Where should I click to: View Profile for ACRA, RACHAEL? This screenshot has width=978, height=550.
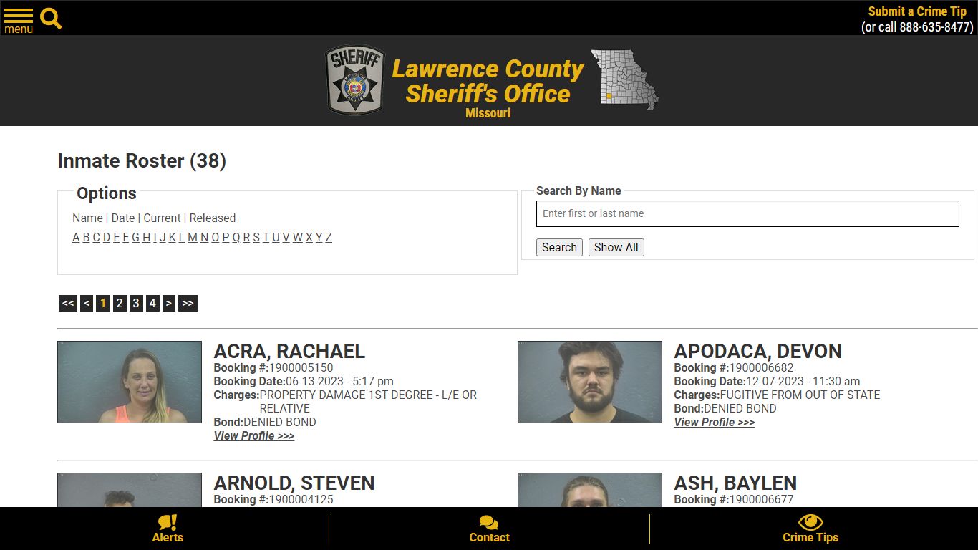coord(254,435)
